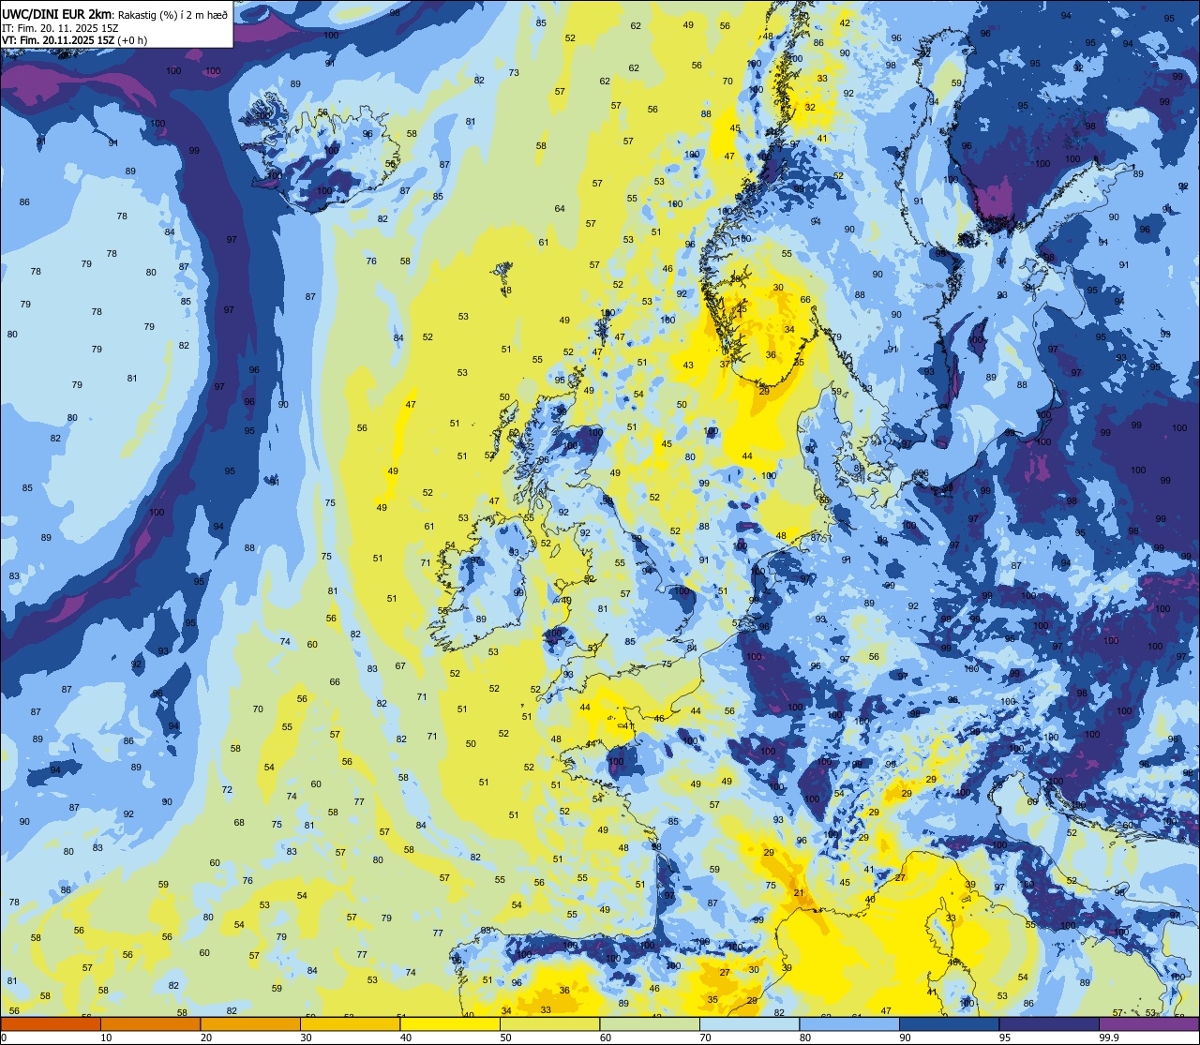Image resolution: width=1200 pixels, height=1045 pixels.
Task: Click the humidity value 67 on the map
Action: pyautogui.click(x=400, y=665)
